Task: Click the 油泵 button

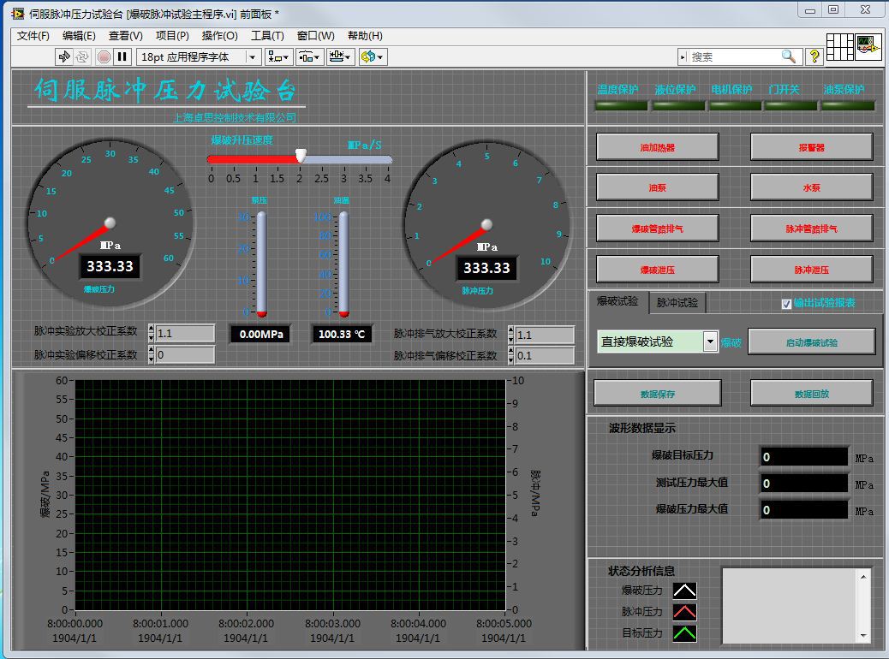Action: click(657, 187)
